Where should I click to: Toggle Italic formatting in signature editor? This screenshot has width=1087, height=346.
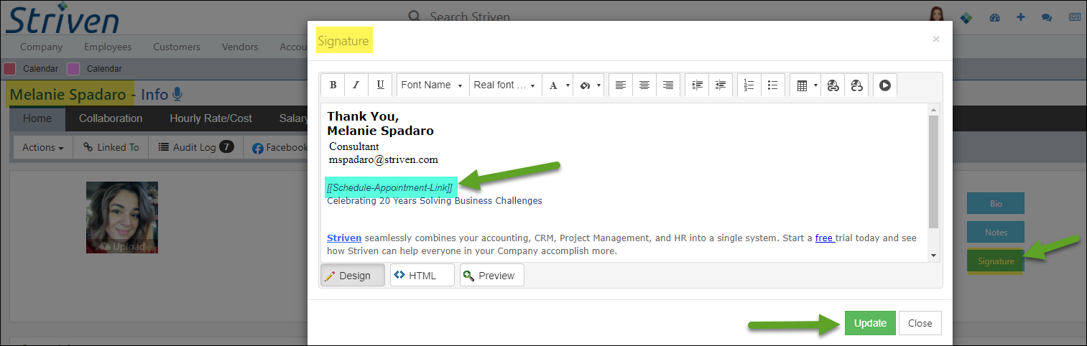(x=356, y=85)
